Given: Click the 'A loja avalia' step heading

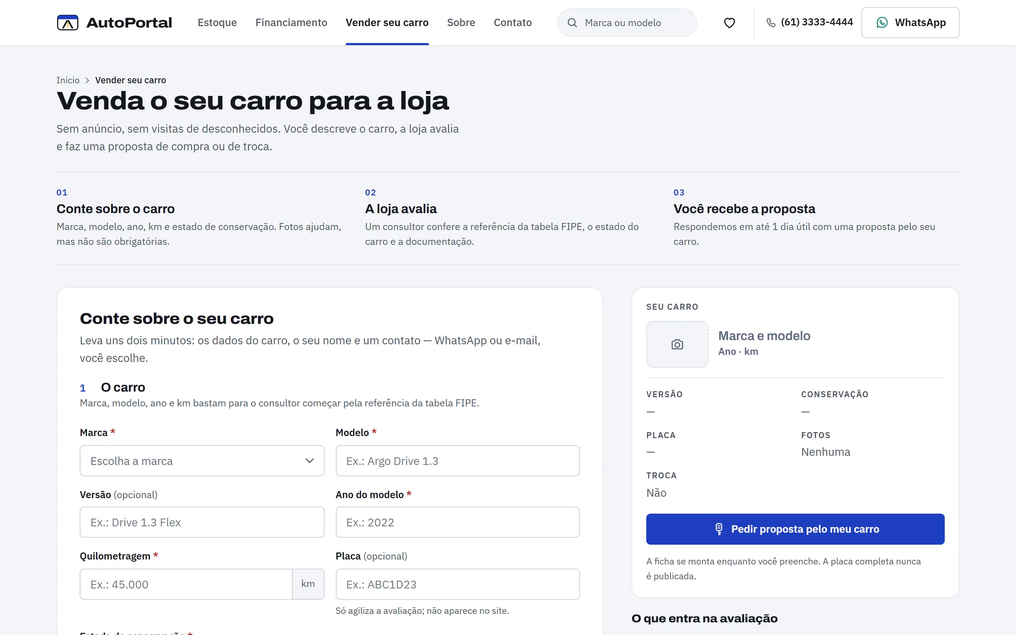Looking at the screenshot, I should click(x=400, y=209).
